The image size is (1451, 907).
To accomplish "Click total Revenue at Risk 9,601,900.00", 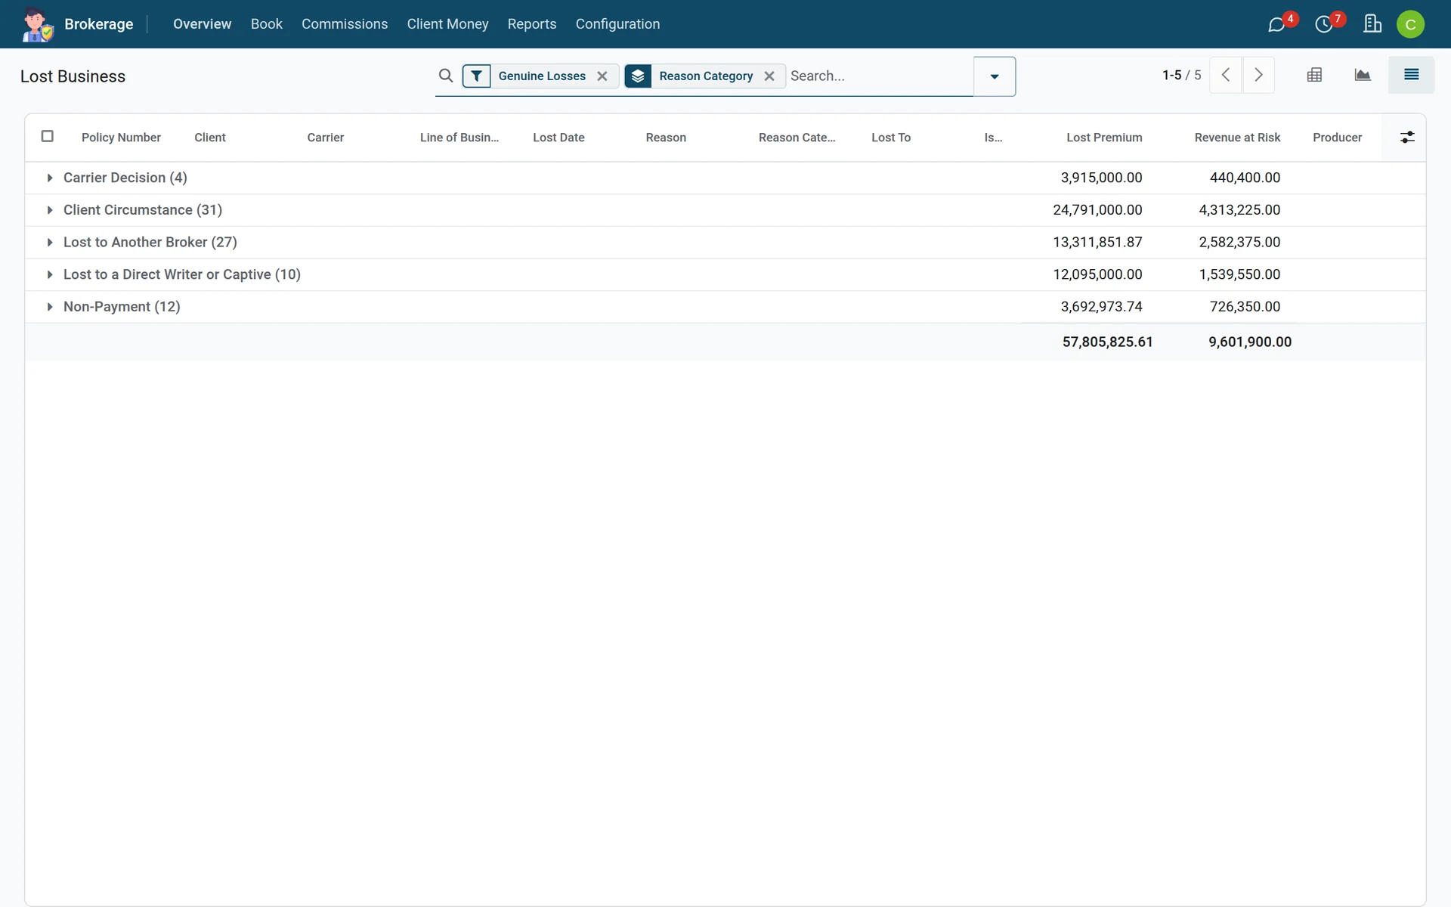I will pyautogui.click(x=1250, y=342).
